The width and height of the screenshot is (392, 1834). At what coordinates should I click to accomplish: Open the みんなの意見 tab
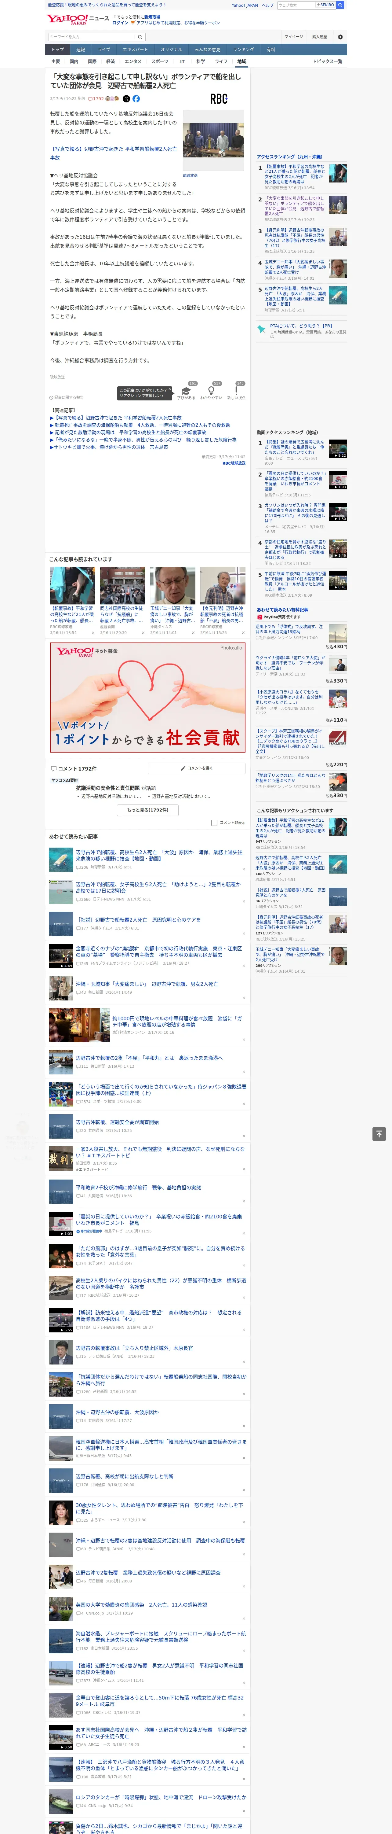pyautogui.click(x=207, y=50)
